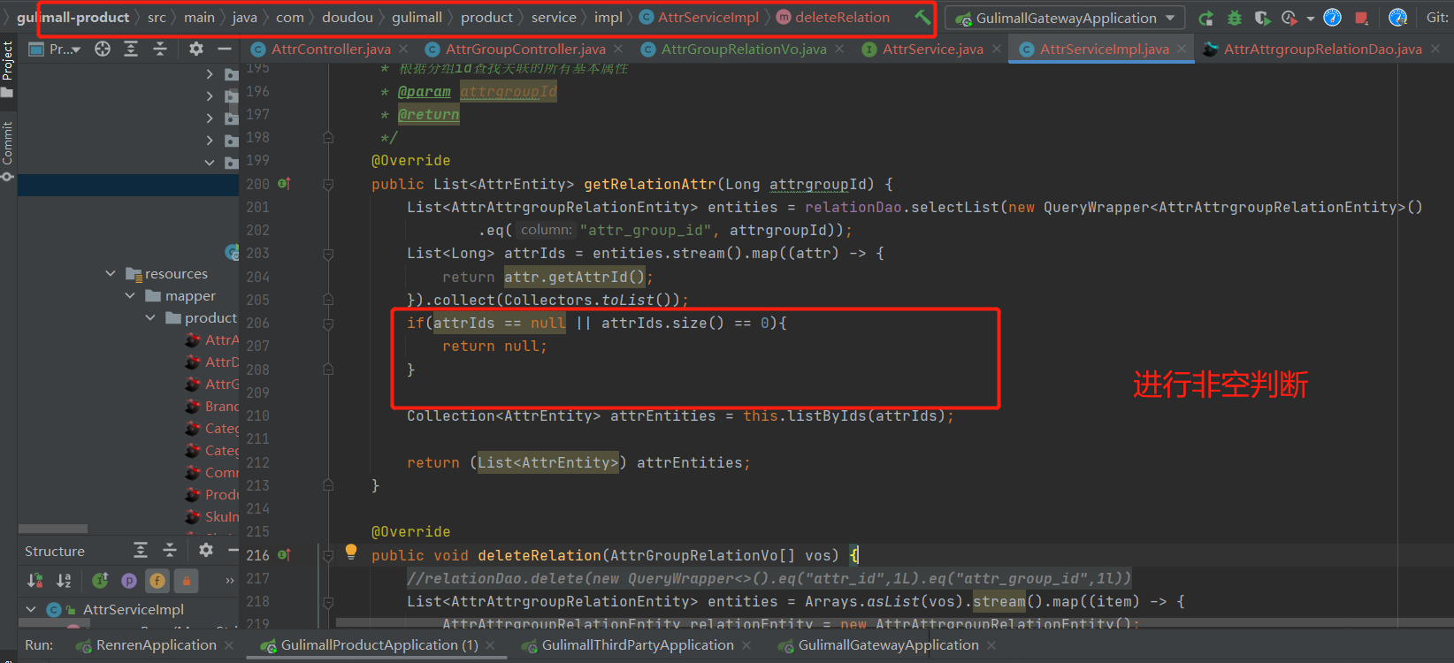Expand All in the Structure panel
Image resolution: width=1454 pixels, height=663 pixels.
point(141,551)
